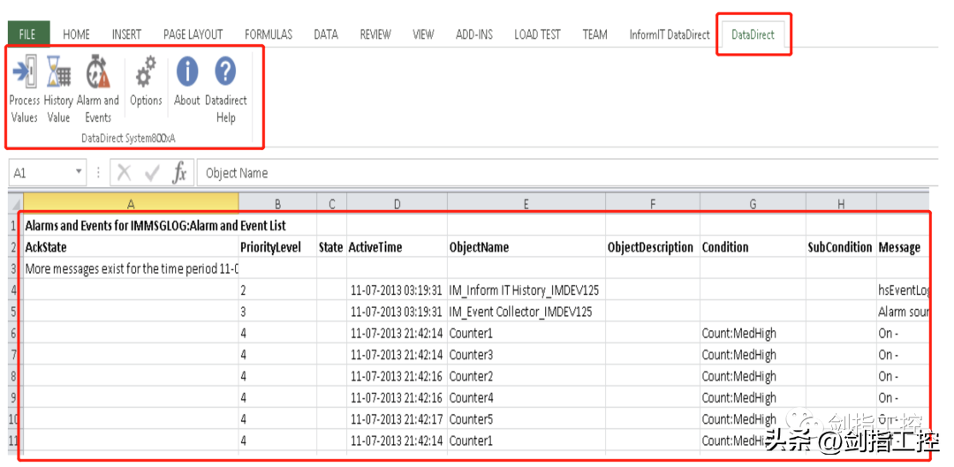Select column D header

[397, 204]
